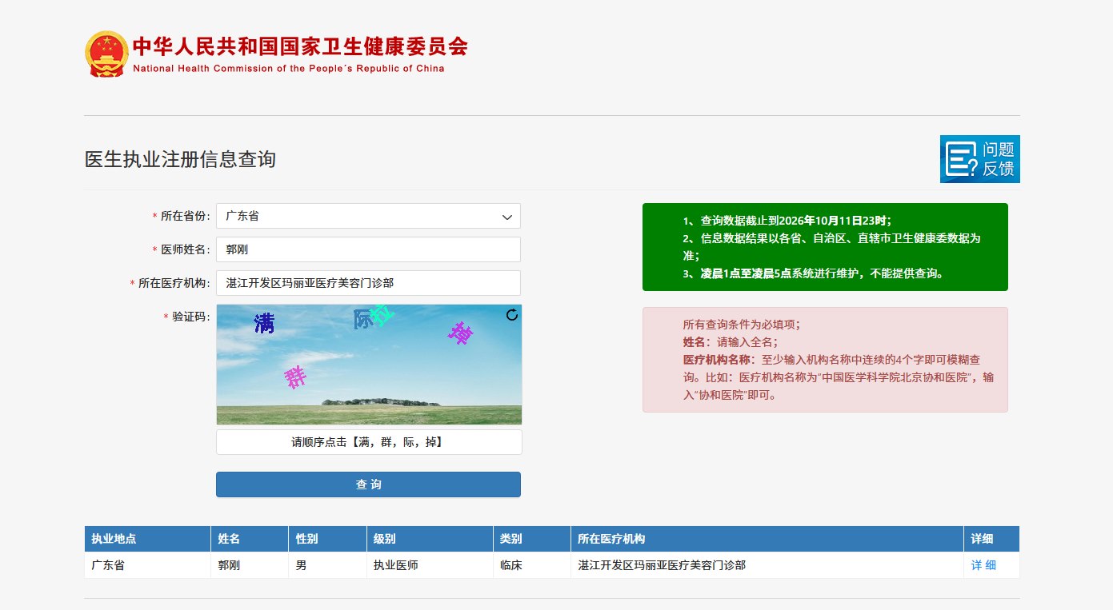Click the 中华人民共和国国家卫生健康委员会 title

tap(300, 46)
